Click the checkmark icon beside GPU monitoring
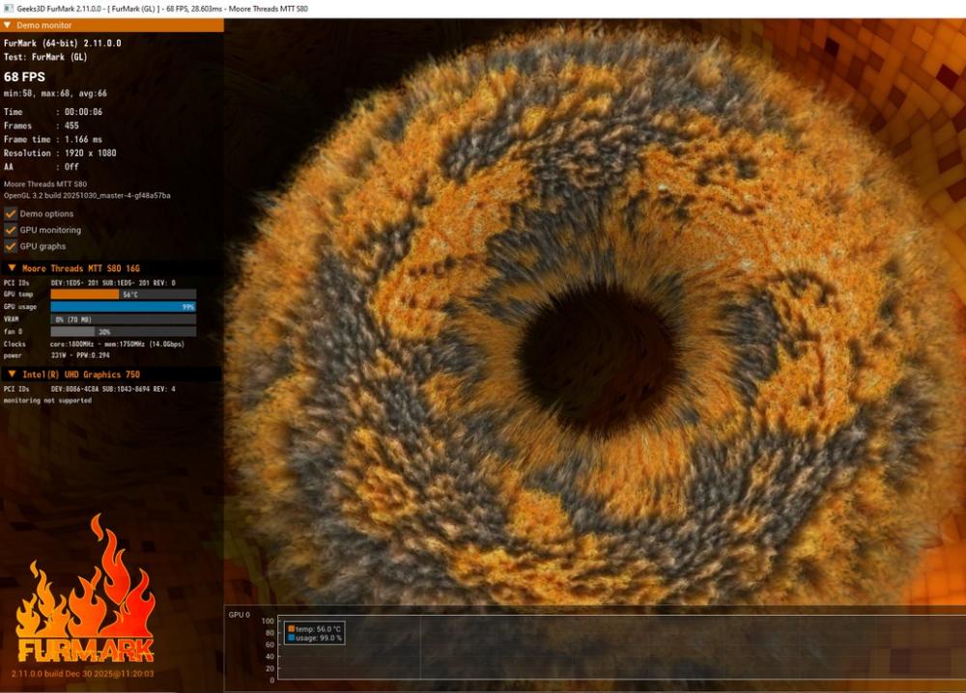Image resolution: width=966 pixels, height=693 pixels. click(x=11, y=230)
